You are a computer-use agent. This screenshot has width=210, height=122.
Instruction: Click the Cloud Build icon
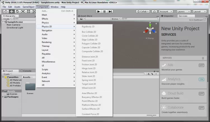click(164, 93)
